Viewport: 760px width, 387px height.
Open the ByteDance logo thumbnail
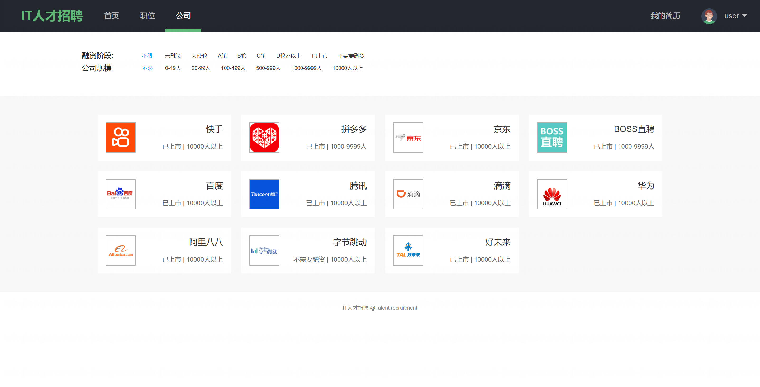(264, 250)
